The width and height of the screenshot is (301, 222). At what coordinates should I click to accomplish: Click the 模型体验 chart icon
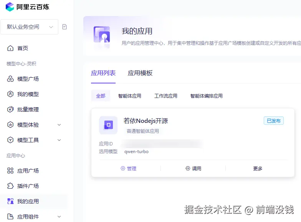(x=10, y=125)
